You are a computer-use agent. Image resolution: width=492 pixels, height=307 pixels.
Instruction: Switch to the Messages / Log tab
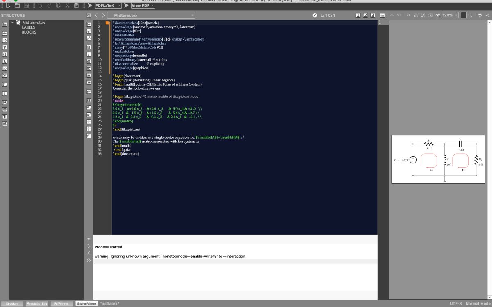point(36,304)
